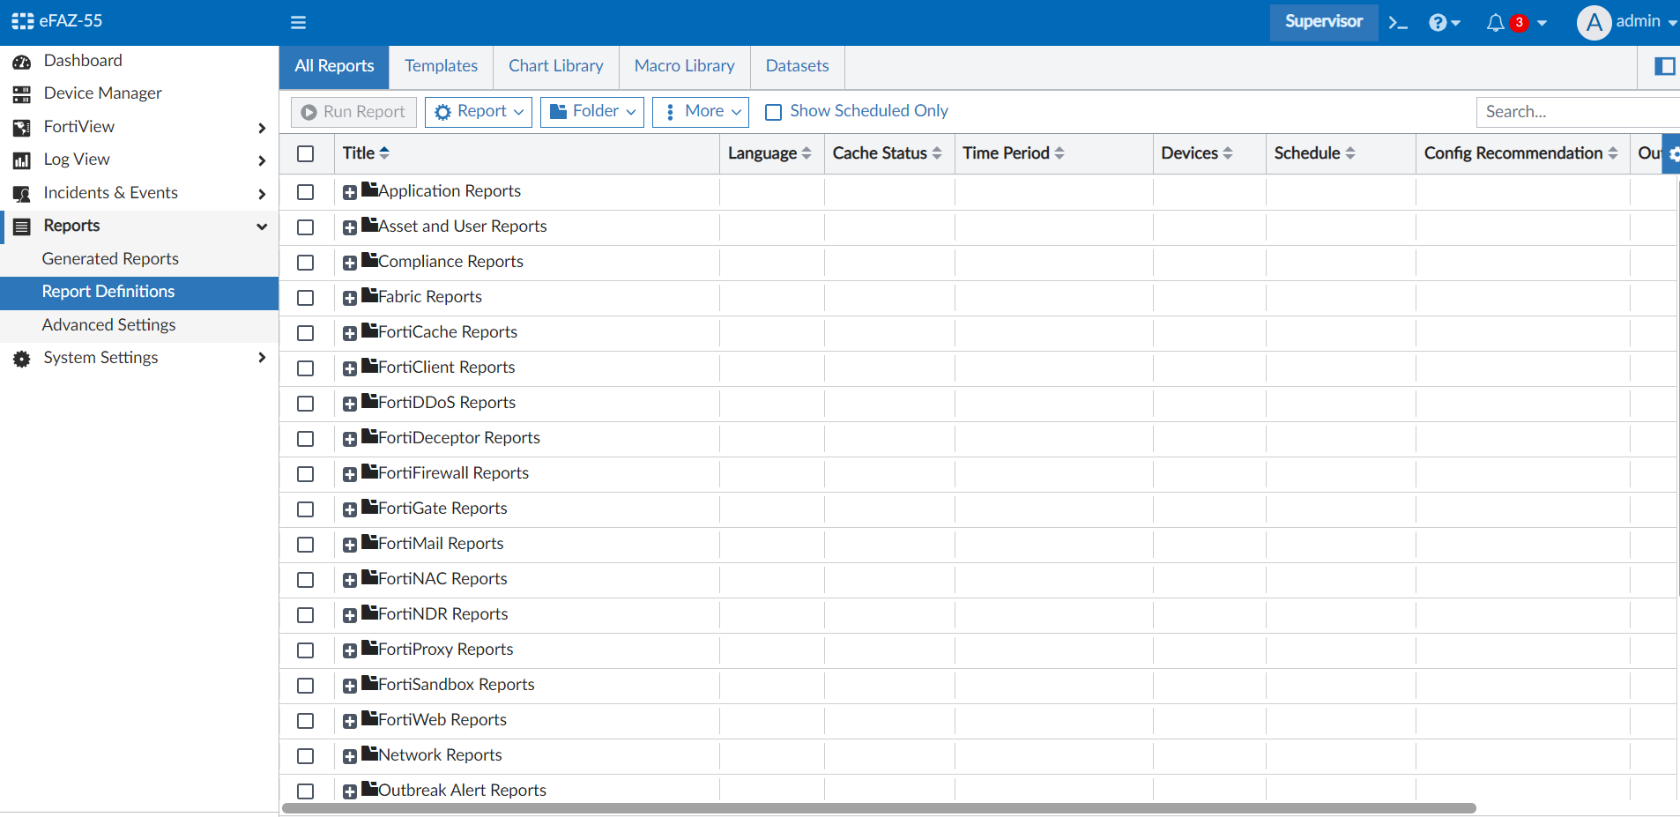Open the Generated Reports page
Image resolution: width=1680 pixels, height=817 pixels.
click(x=110, y=258)
